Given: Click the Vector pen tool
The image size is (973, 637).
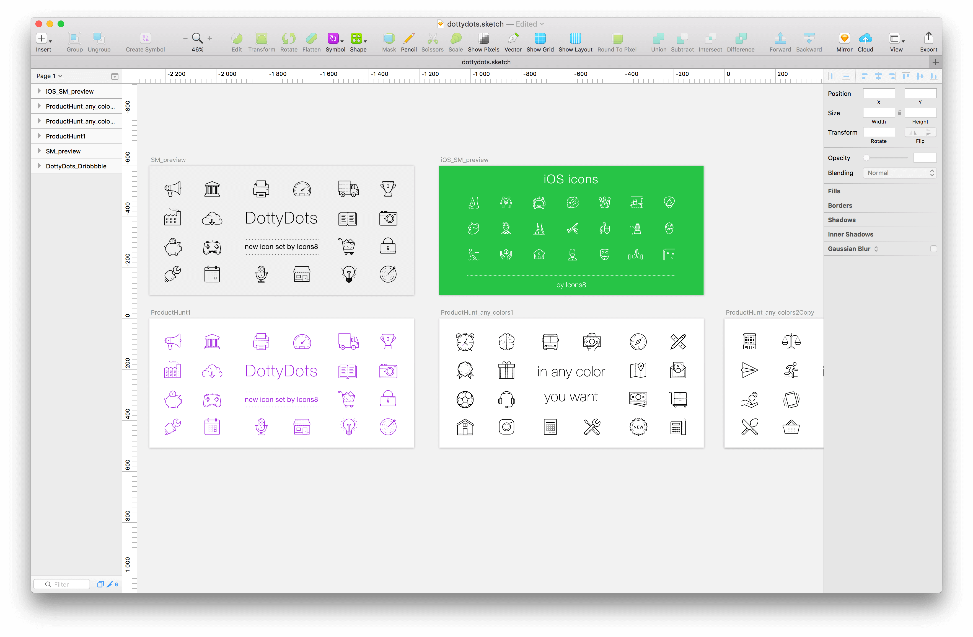Looking at the screenshot, I should 513,38.
